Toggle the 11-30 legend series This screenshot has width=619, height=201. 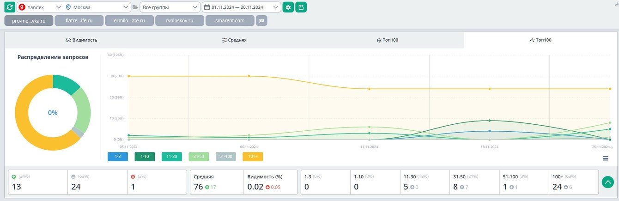pyautogui.click(x=172, y=157)
